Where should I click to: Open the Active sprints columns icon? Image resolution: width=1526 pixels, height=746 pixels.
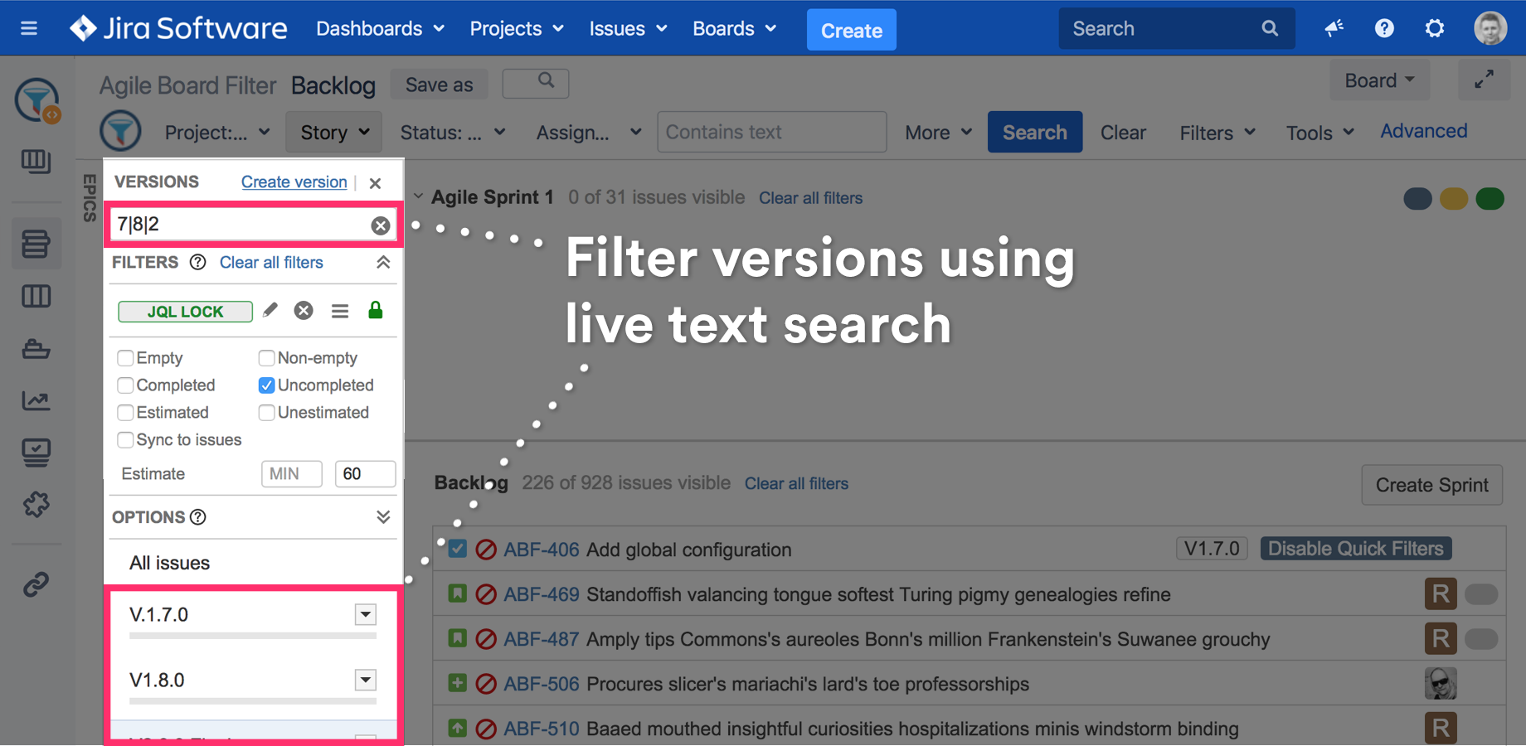(36, 296)
